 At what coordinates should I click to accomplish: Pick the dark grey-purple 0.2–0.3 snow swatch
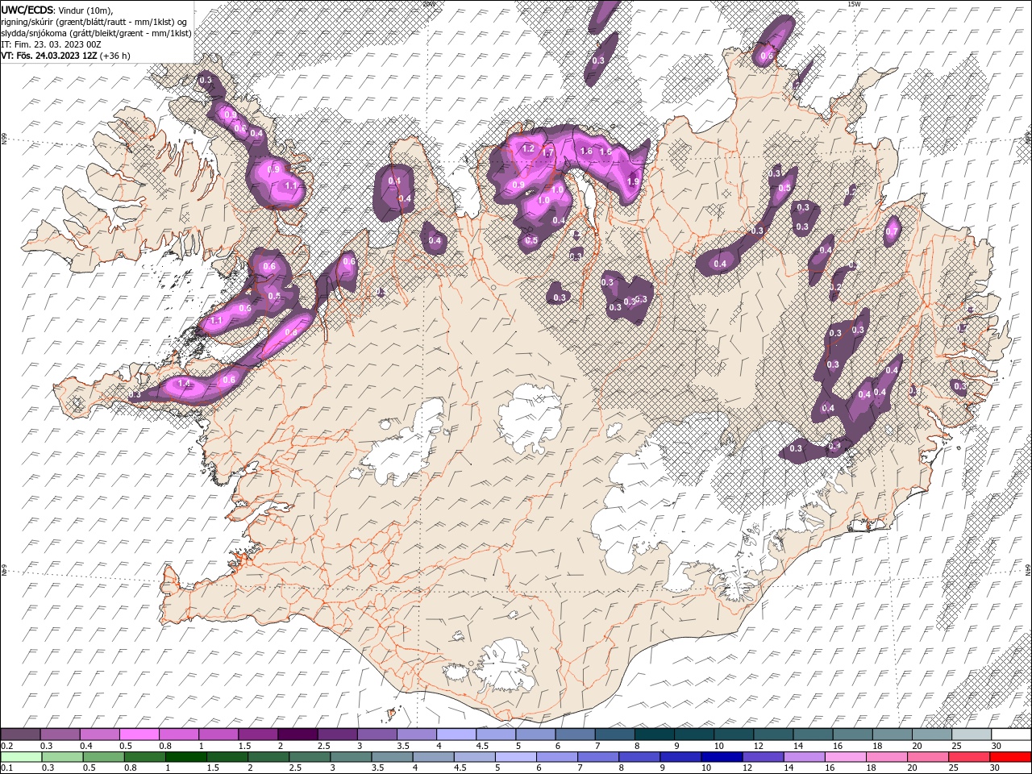pos(20,734)
